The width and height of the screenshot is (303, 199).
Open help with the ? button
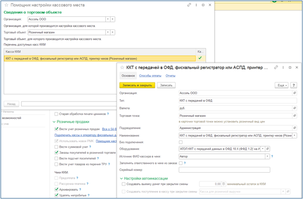point(294,85)
